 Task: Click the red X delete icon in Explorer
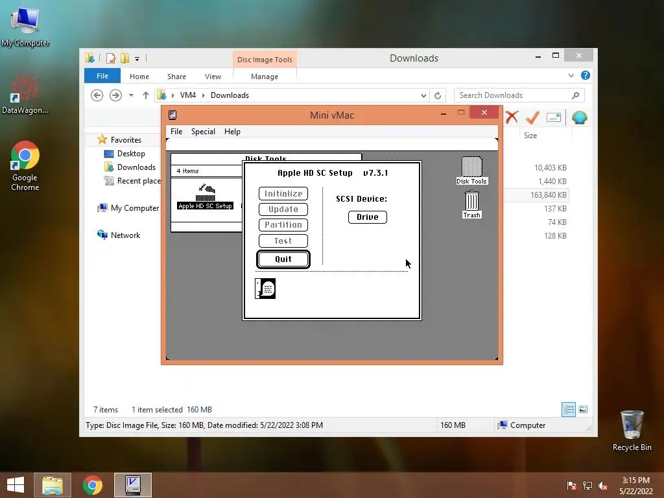click(x=512, y=117)
